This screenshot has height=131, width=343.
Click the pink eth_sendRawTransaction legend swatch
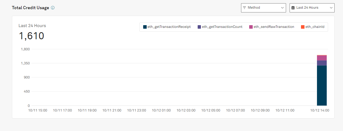pyautogui.click(x=251, y=27)
